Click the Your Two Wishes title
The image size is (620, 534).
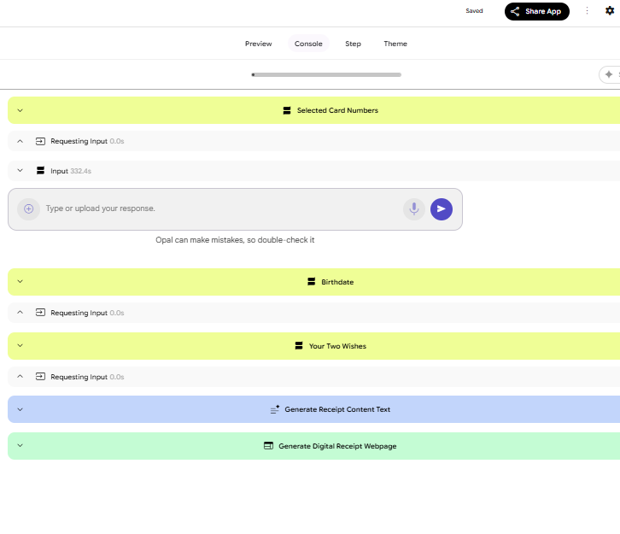tap(337, 346)
